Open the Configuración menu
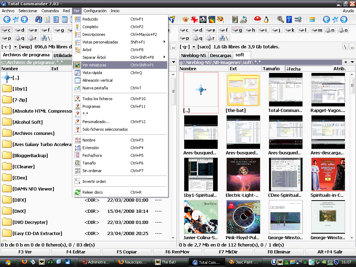The height and width of the screenshot is (267, 356). [95, 11]
